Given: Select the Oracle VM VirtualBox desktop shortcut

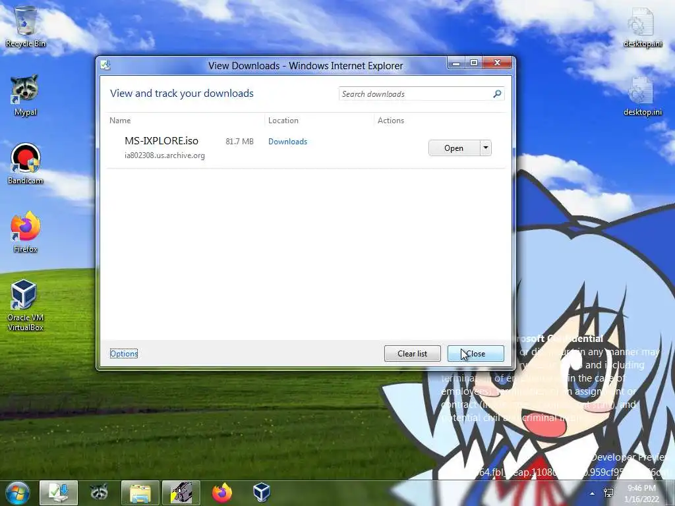Looking at the screenshot, I should pyautogui.click(x=26, y=305).
